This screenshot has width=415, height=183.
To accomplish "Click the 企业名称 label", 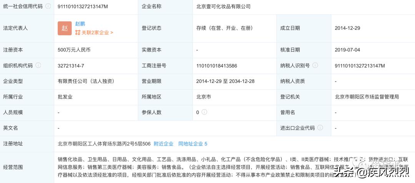I will 151,7.
